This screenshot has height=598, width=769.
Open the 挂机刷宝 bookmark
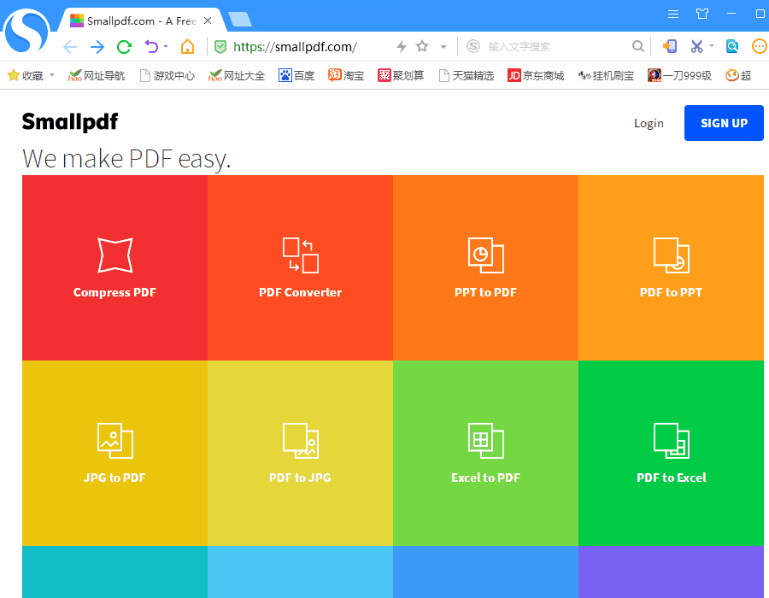[606, 75]
